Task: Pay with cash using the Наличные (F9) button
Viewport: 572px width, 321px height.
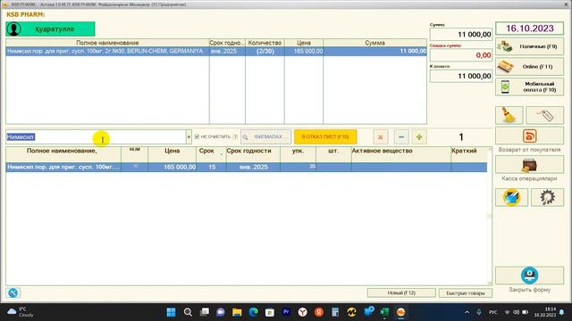Action: point(529,46)
